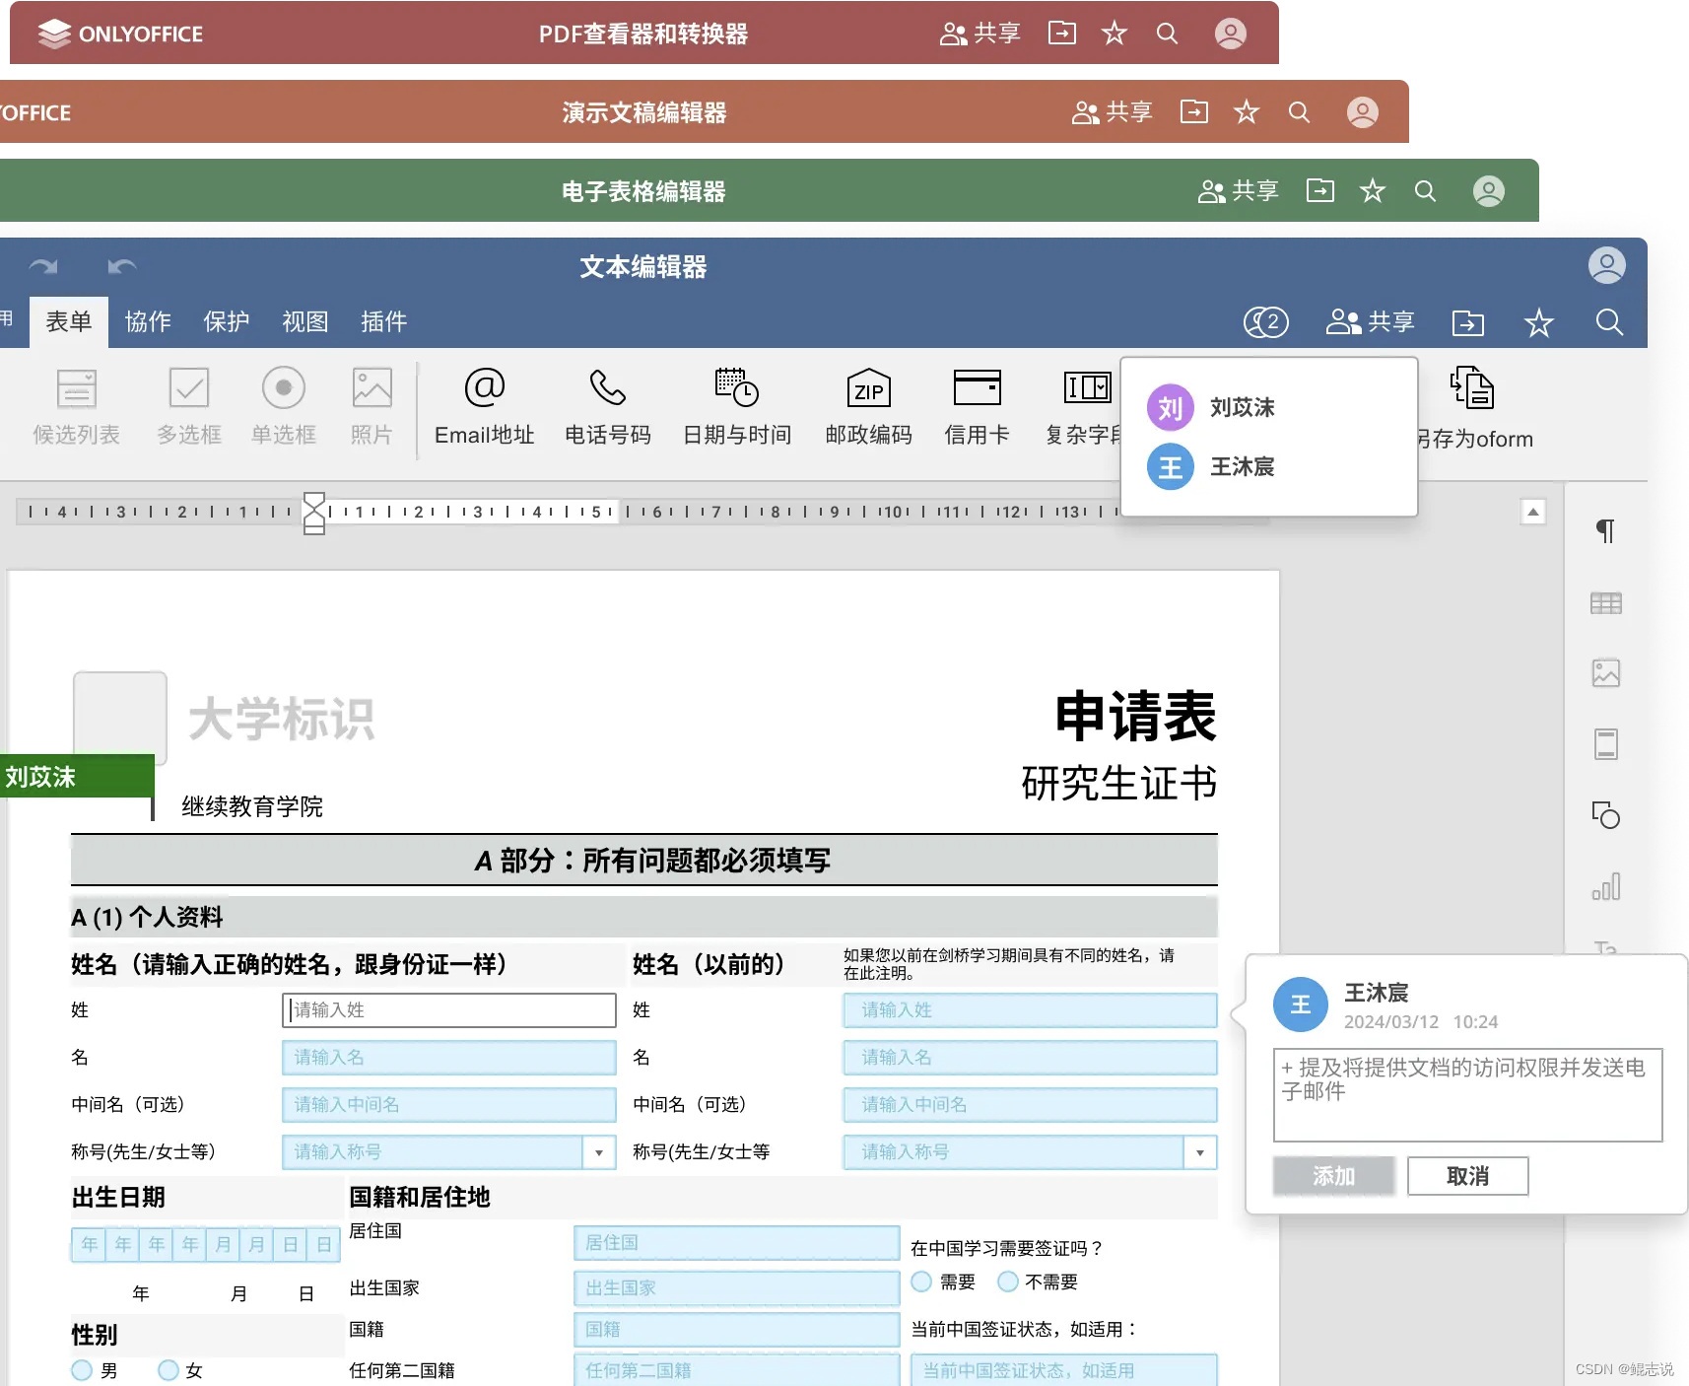Viewport: 1689px width, 1386px height.
Task: Click the 申请表 title text
Action: pos(1135,717)
